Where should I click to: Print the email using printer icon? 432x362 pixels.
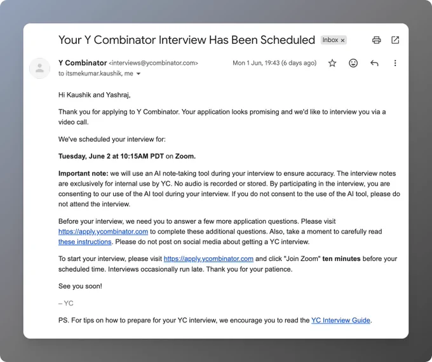coord(376,40)
